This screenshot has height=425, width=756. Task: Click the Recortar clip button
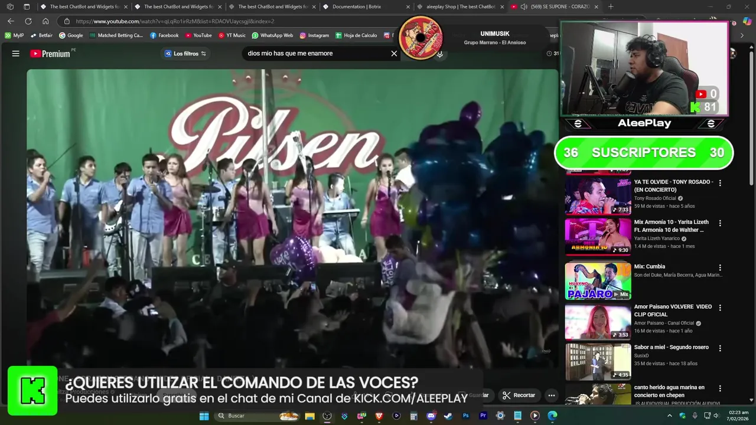click(x=519, y=395)
